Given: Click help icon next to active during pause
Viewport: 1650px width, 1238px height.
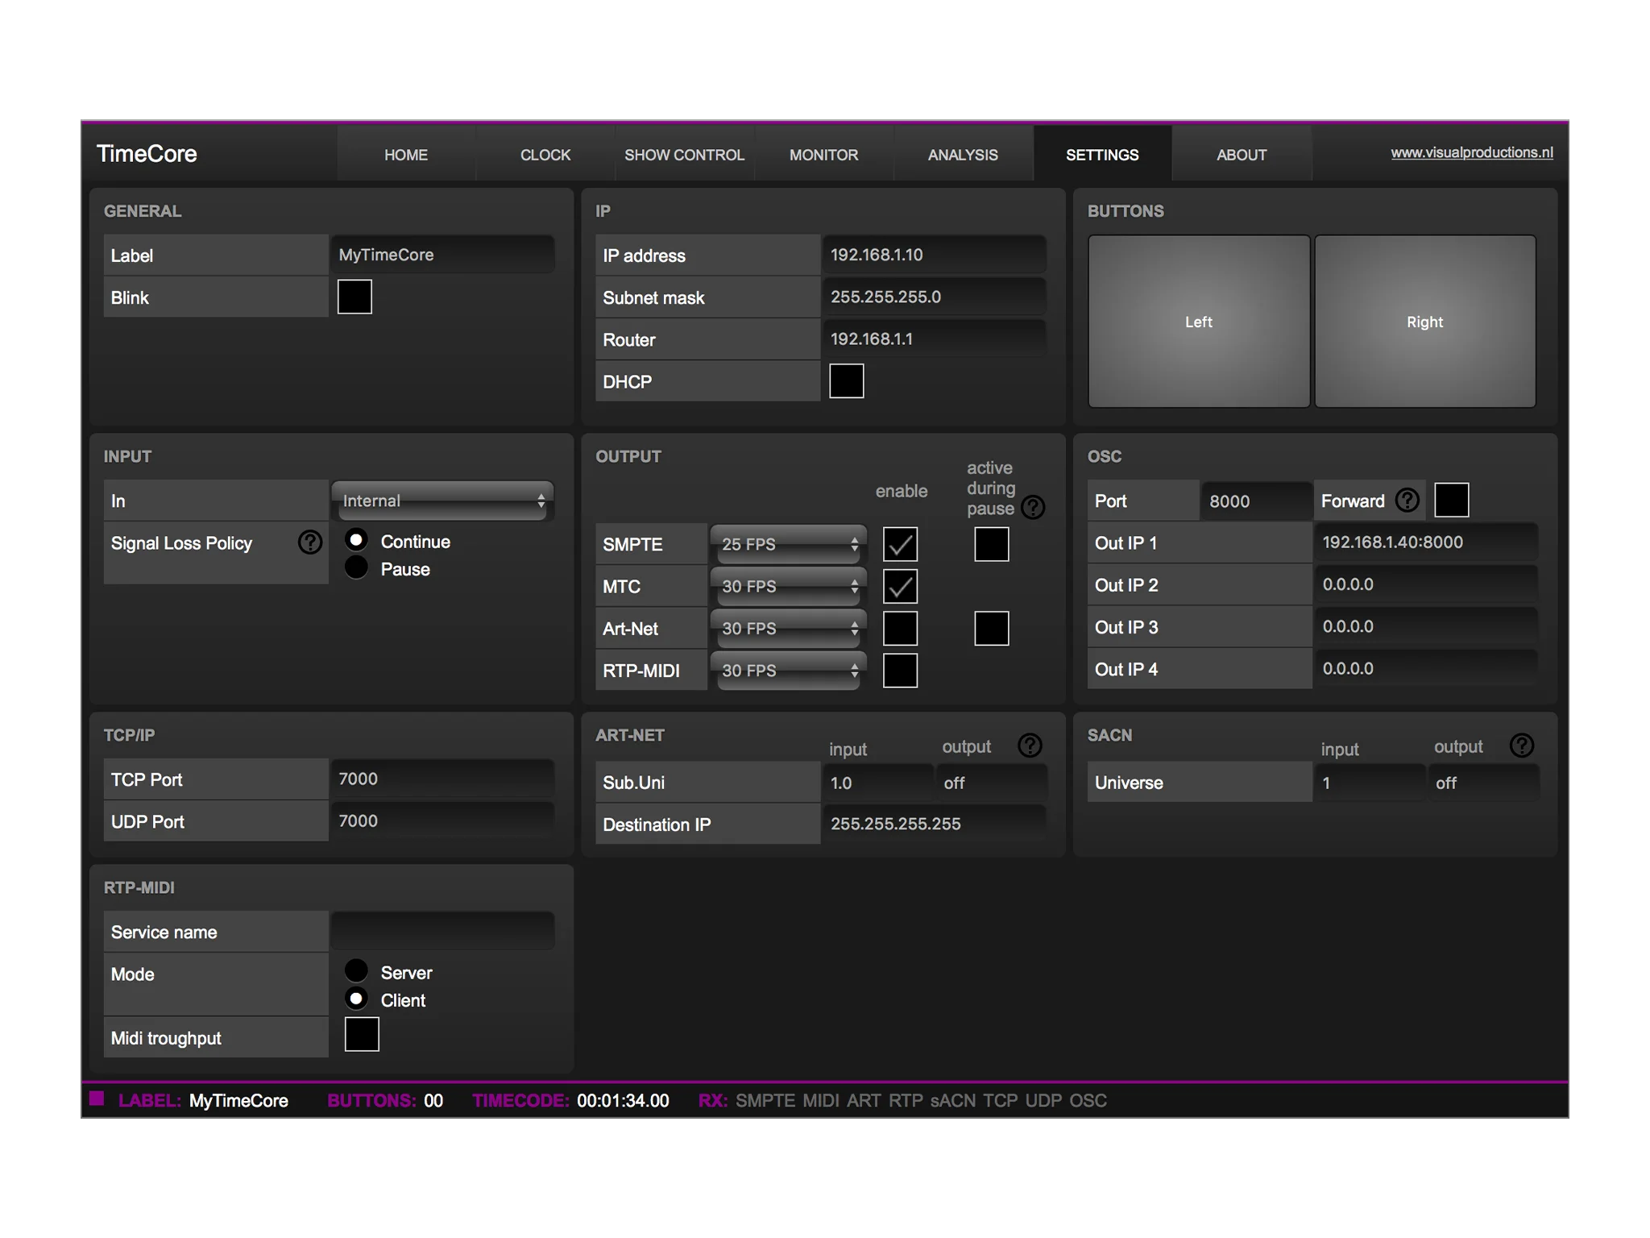Looking at the screenshot, I should pos(1033,507).
